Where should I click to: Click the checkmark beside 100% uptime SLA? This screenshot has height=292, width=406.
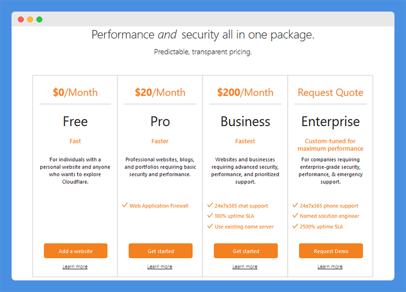click(210, 215)
